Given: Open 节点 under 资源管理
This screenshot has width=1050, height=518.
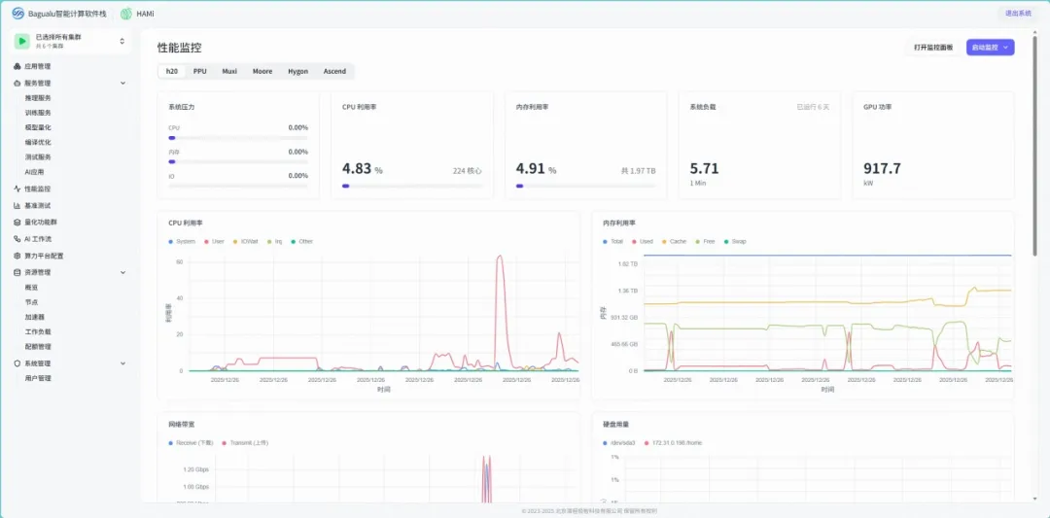Looking at the screenshot, I should pos(31,302).
